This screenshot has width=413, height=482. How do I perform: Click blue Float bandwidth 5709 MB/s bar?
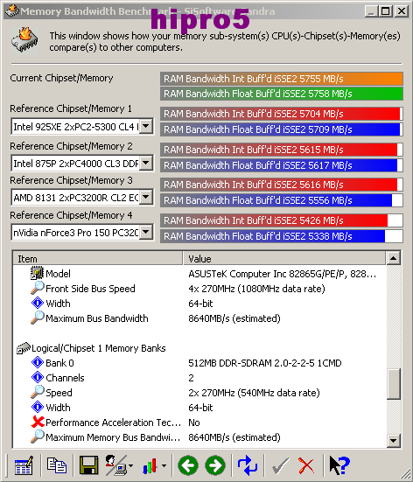(x=282, y=129)
